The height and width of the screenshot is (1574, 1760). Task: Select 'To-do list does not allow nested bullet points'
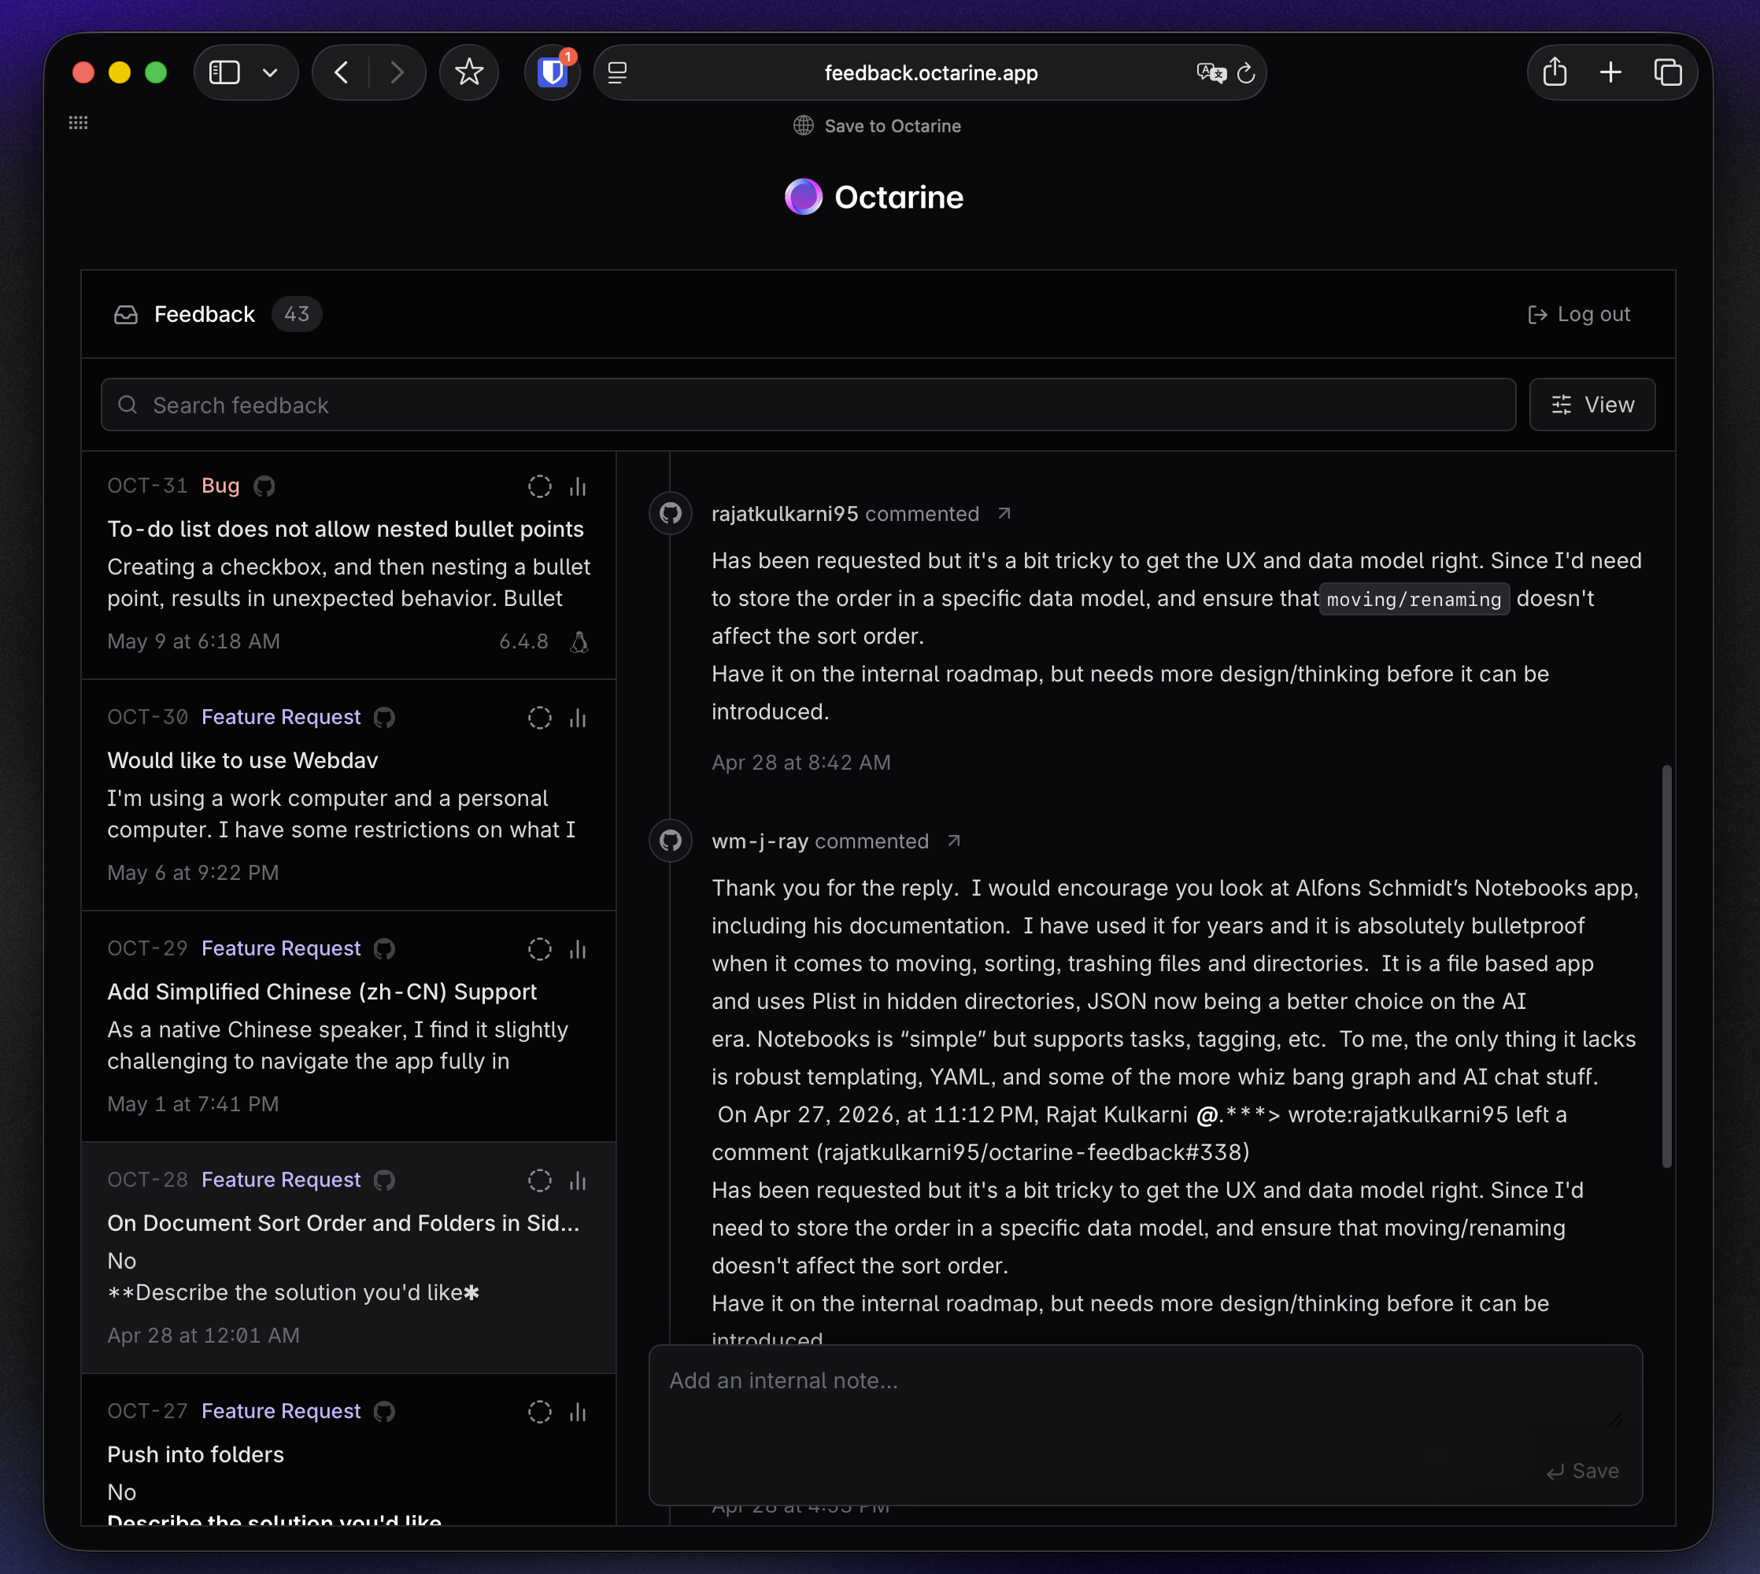click(x=345, y=530)
